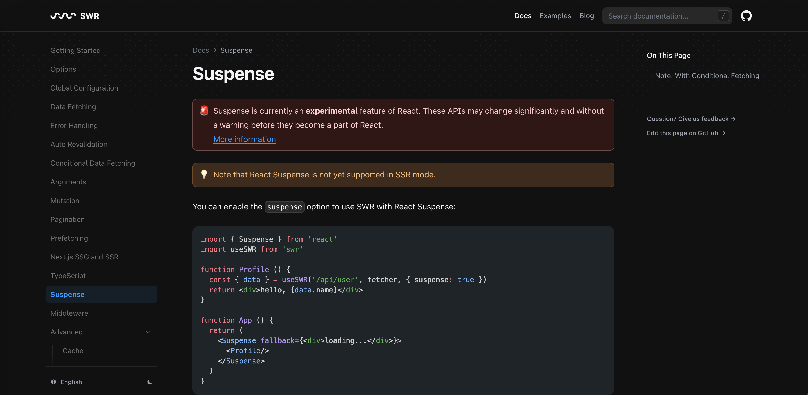The image size is (808, 395).
Task: Click 'Question? Give us feedback' button
Action: 691,118
